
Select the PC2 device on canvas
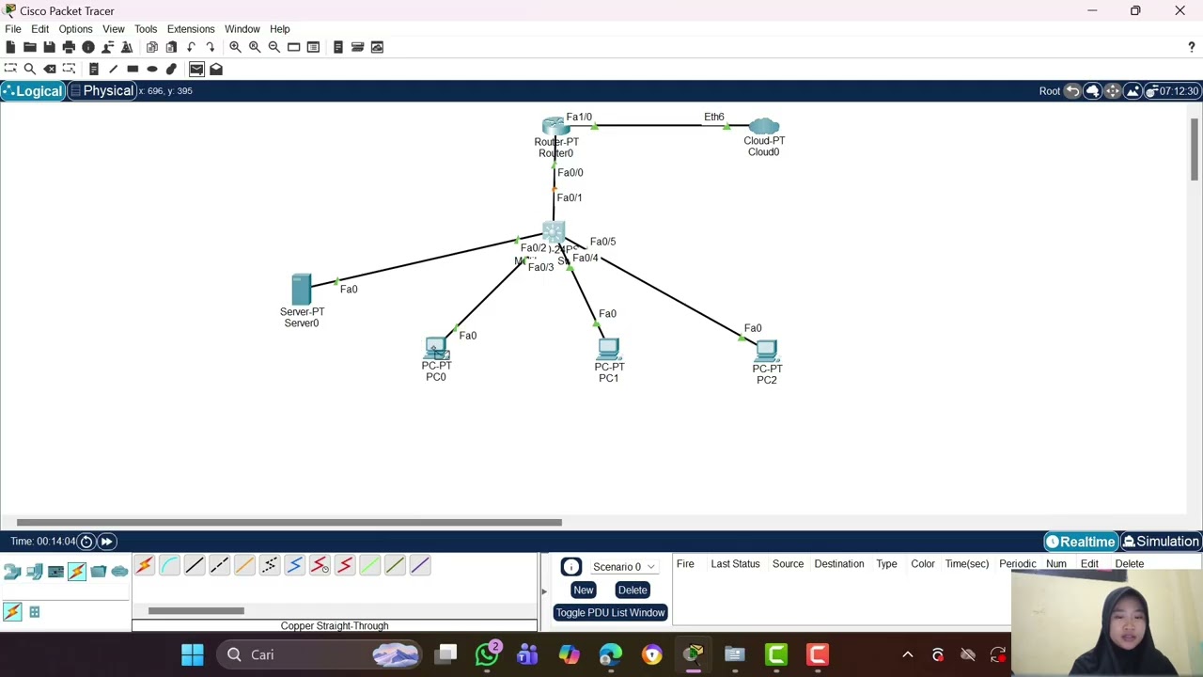coord(767,352)
